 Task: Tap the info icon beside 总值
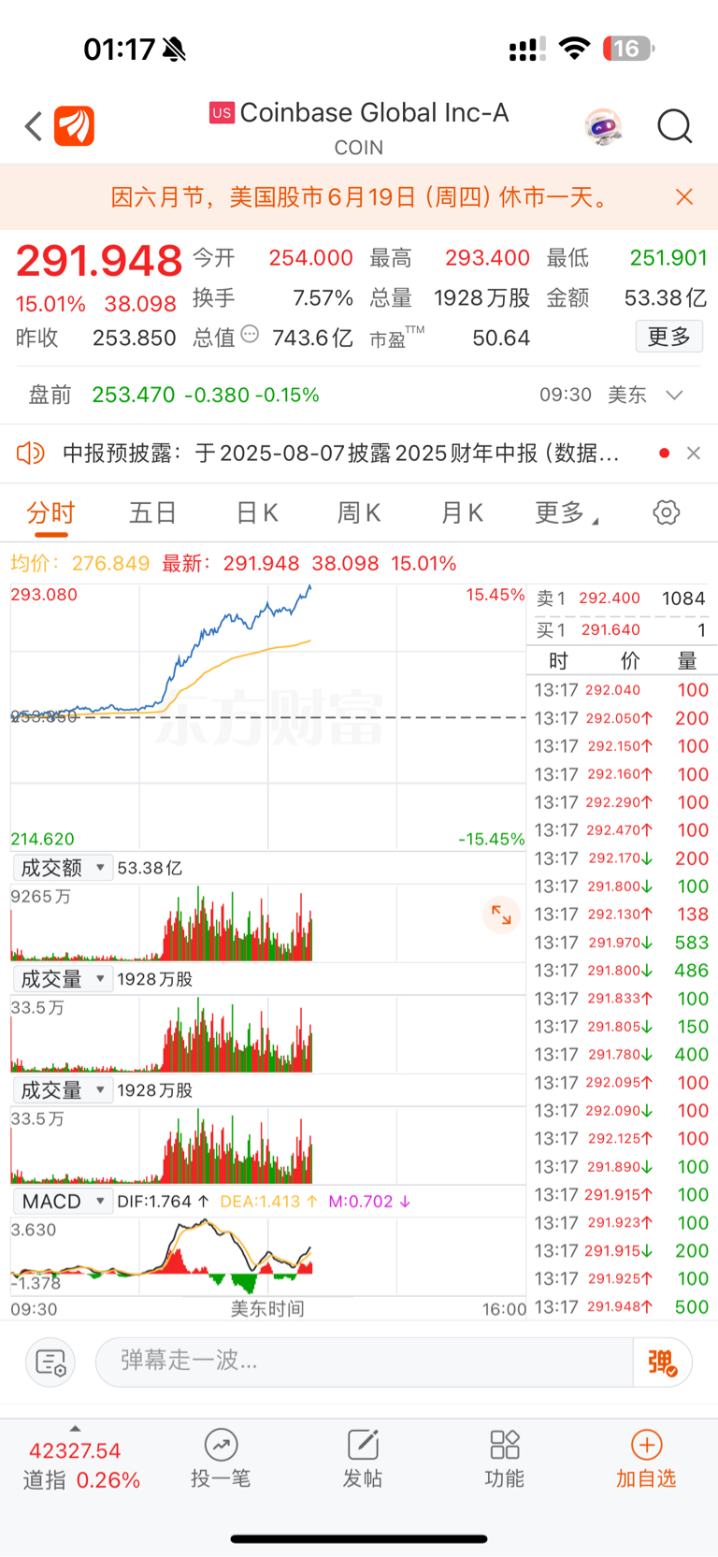point(250,334)
